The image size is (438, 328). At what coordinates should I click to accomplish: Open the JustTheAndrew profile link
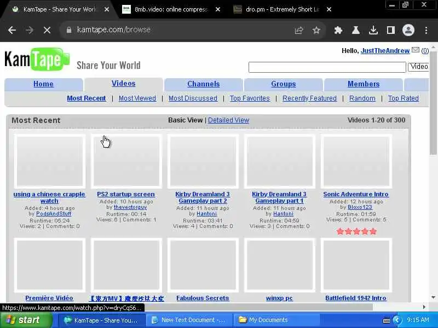point(385,51)
